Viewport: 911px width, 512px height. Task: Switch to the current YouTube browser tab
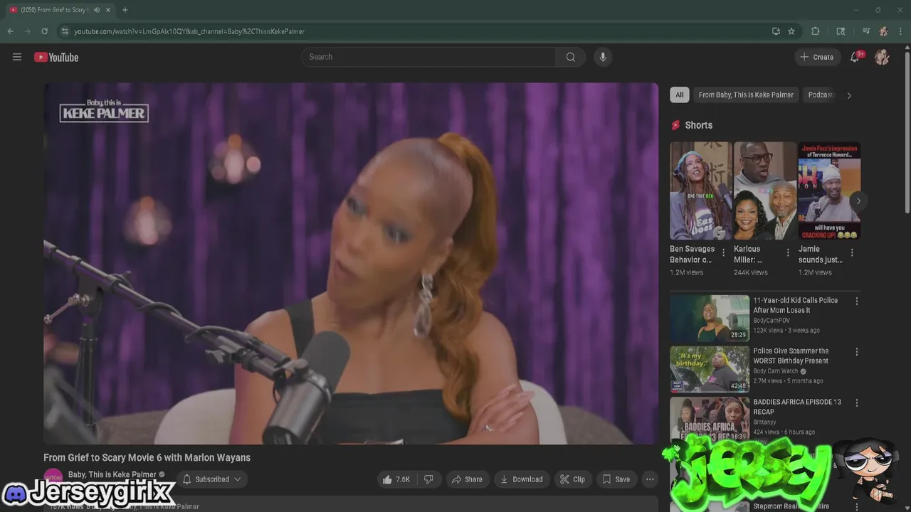[x=53, y=10]
